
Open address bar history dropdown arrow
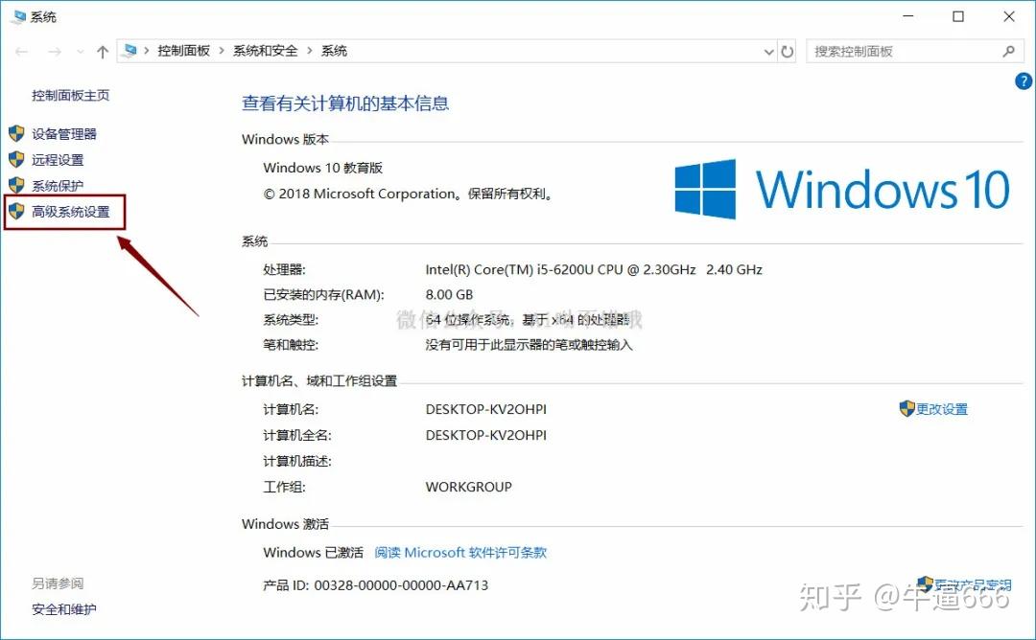coord(768,52)
